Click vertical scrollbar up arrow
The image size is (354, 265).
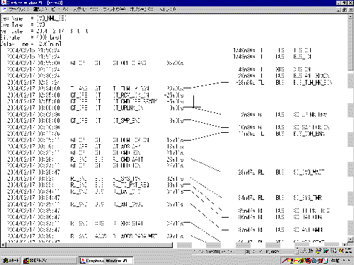(350, 16)
